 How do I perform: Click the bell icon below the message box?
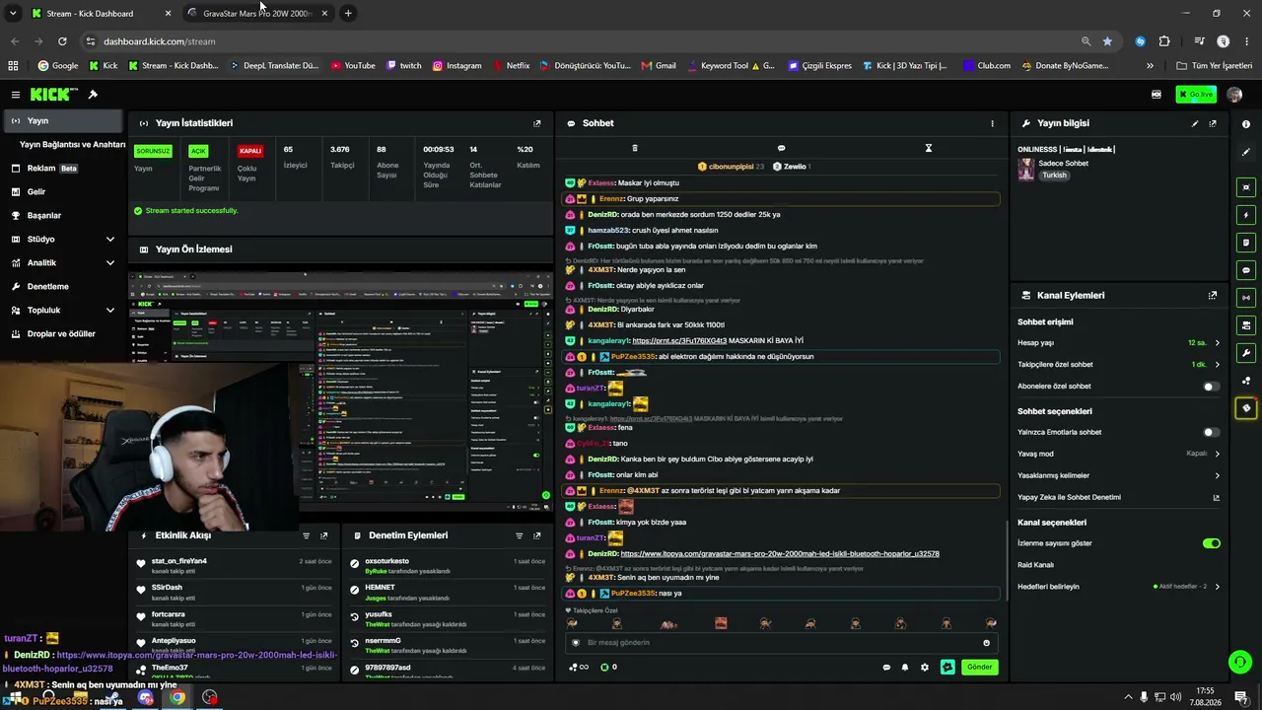coord(905,668)
